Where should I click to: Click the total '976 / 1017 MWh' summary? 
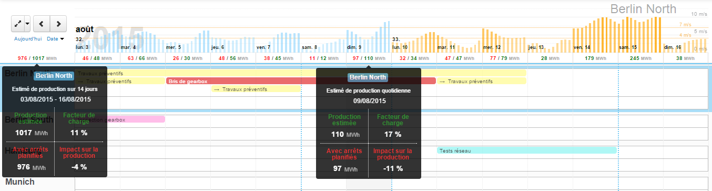point(37,58)
